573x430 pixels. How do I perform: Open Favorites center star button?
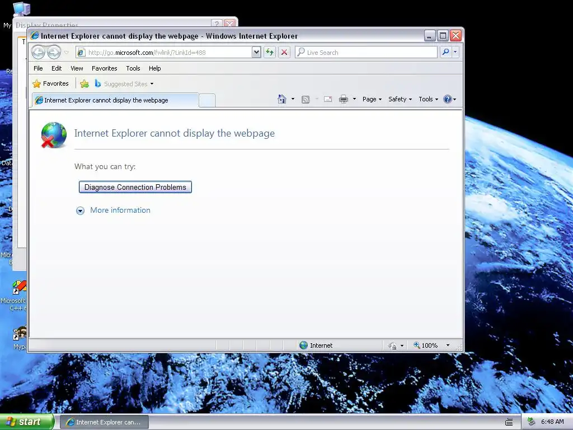[50, 84]
